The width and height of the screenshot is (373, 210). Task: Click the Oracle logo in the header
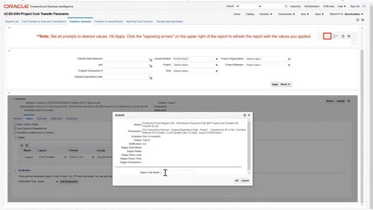(x=16, y=6)
